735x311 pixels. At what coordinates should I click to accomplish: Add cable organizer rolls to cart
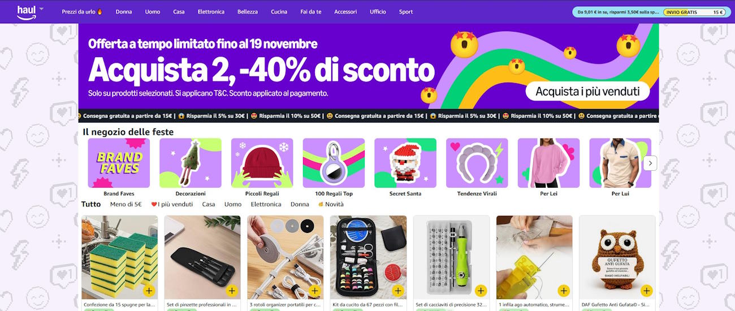point(315,291)
